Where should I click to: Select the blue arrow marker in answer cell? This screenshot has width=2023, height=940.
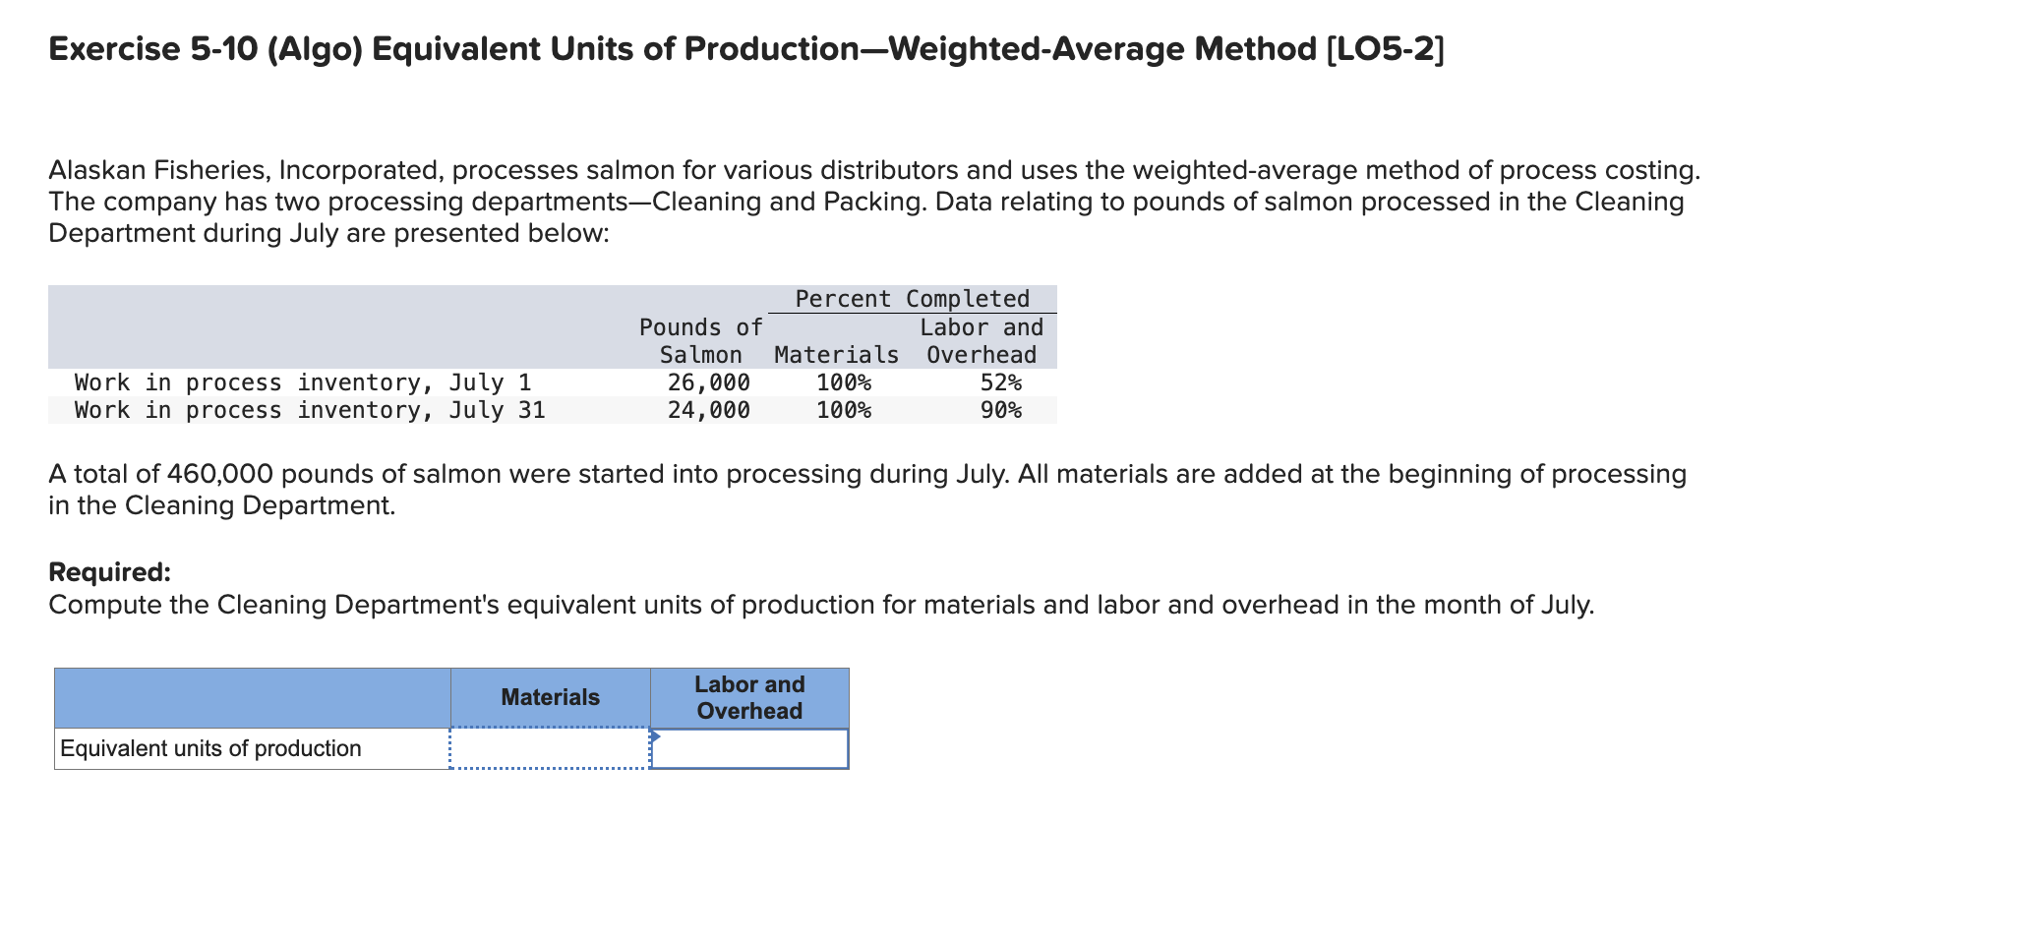pyautogui.click(x=654, y=734)
